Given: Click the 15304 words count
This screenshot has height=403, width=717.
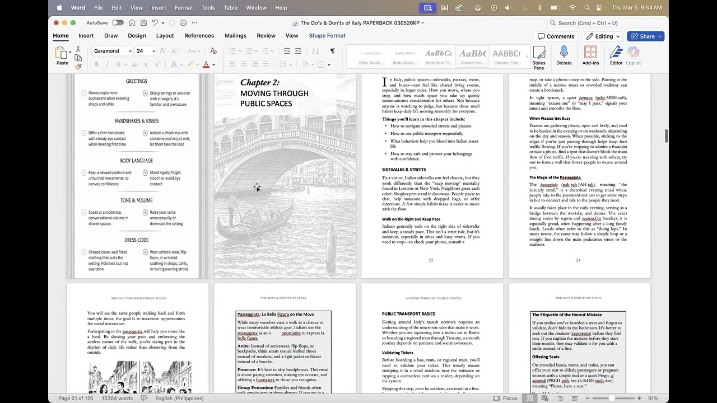Looking at the screenshot, I should tap(117, 399).
